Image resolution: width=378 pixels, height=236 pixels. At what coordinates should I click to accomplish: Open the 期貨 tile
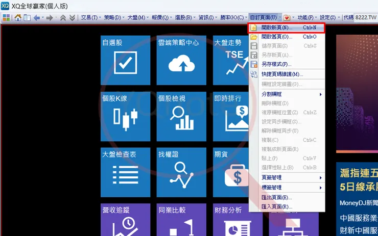(231, 172)
